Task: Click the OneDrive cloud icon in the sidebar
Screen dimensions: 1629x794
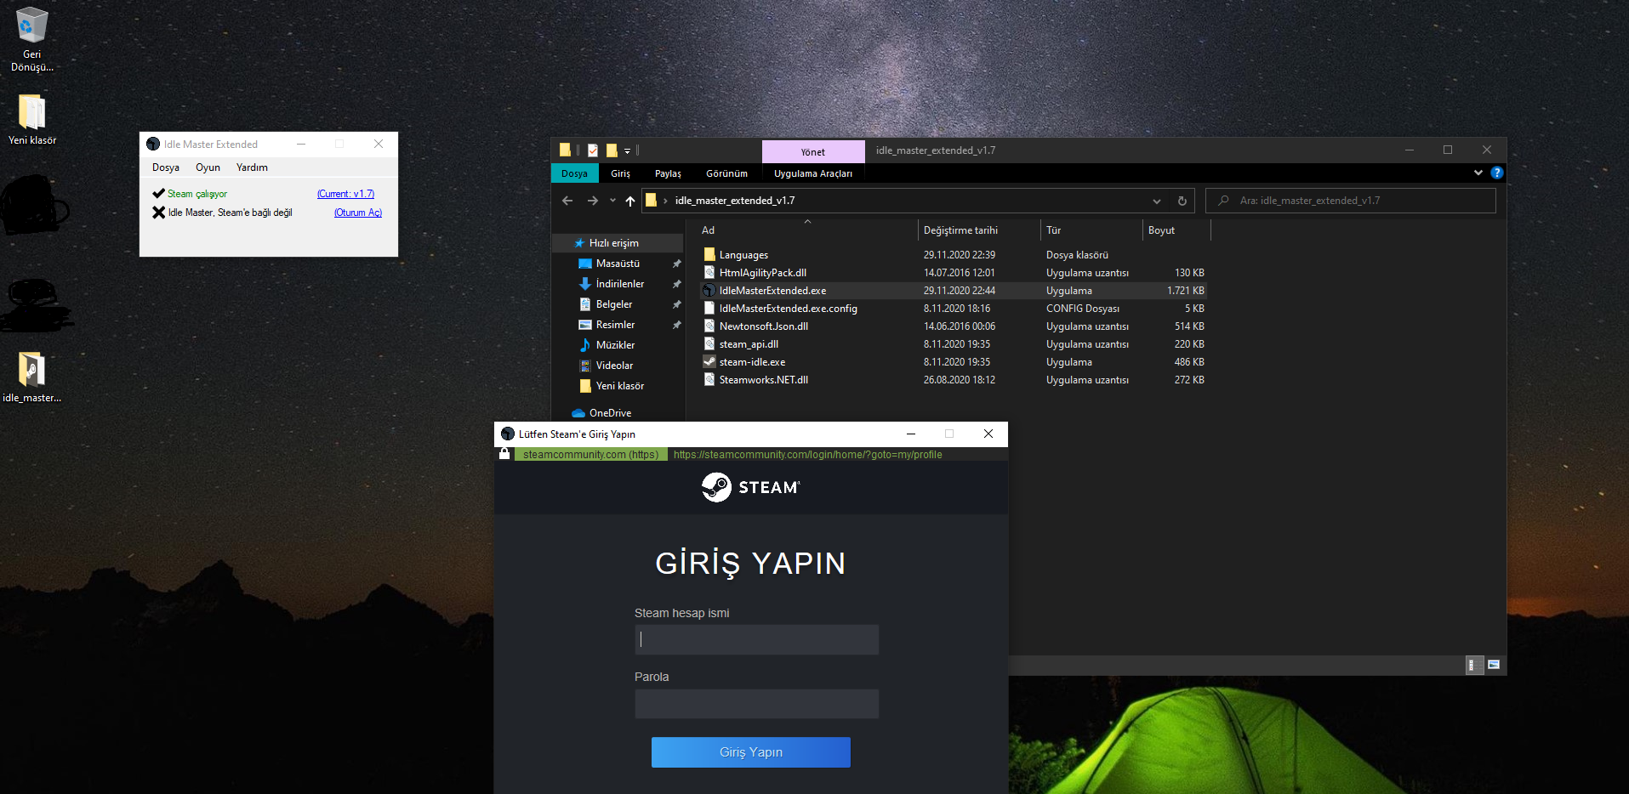Action: click(x=578, y=413)
